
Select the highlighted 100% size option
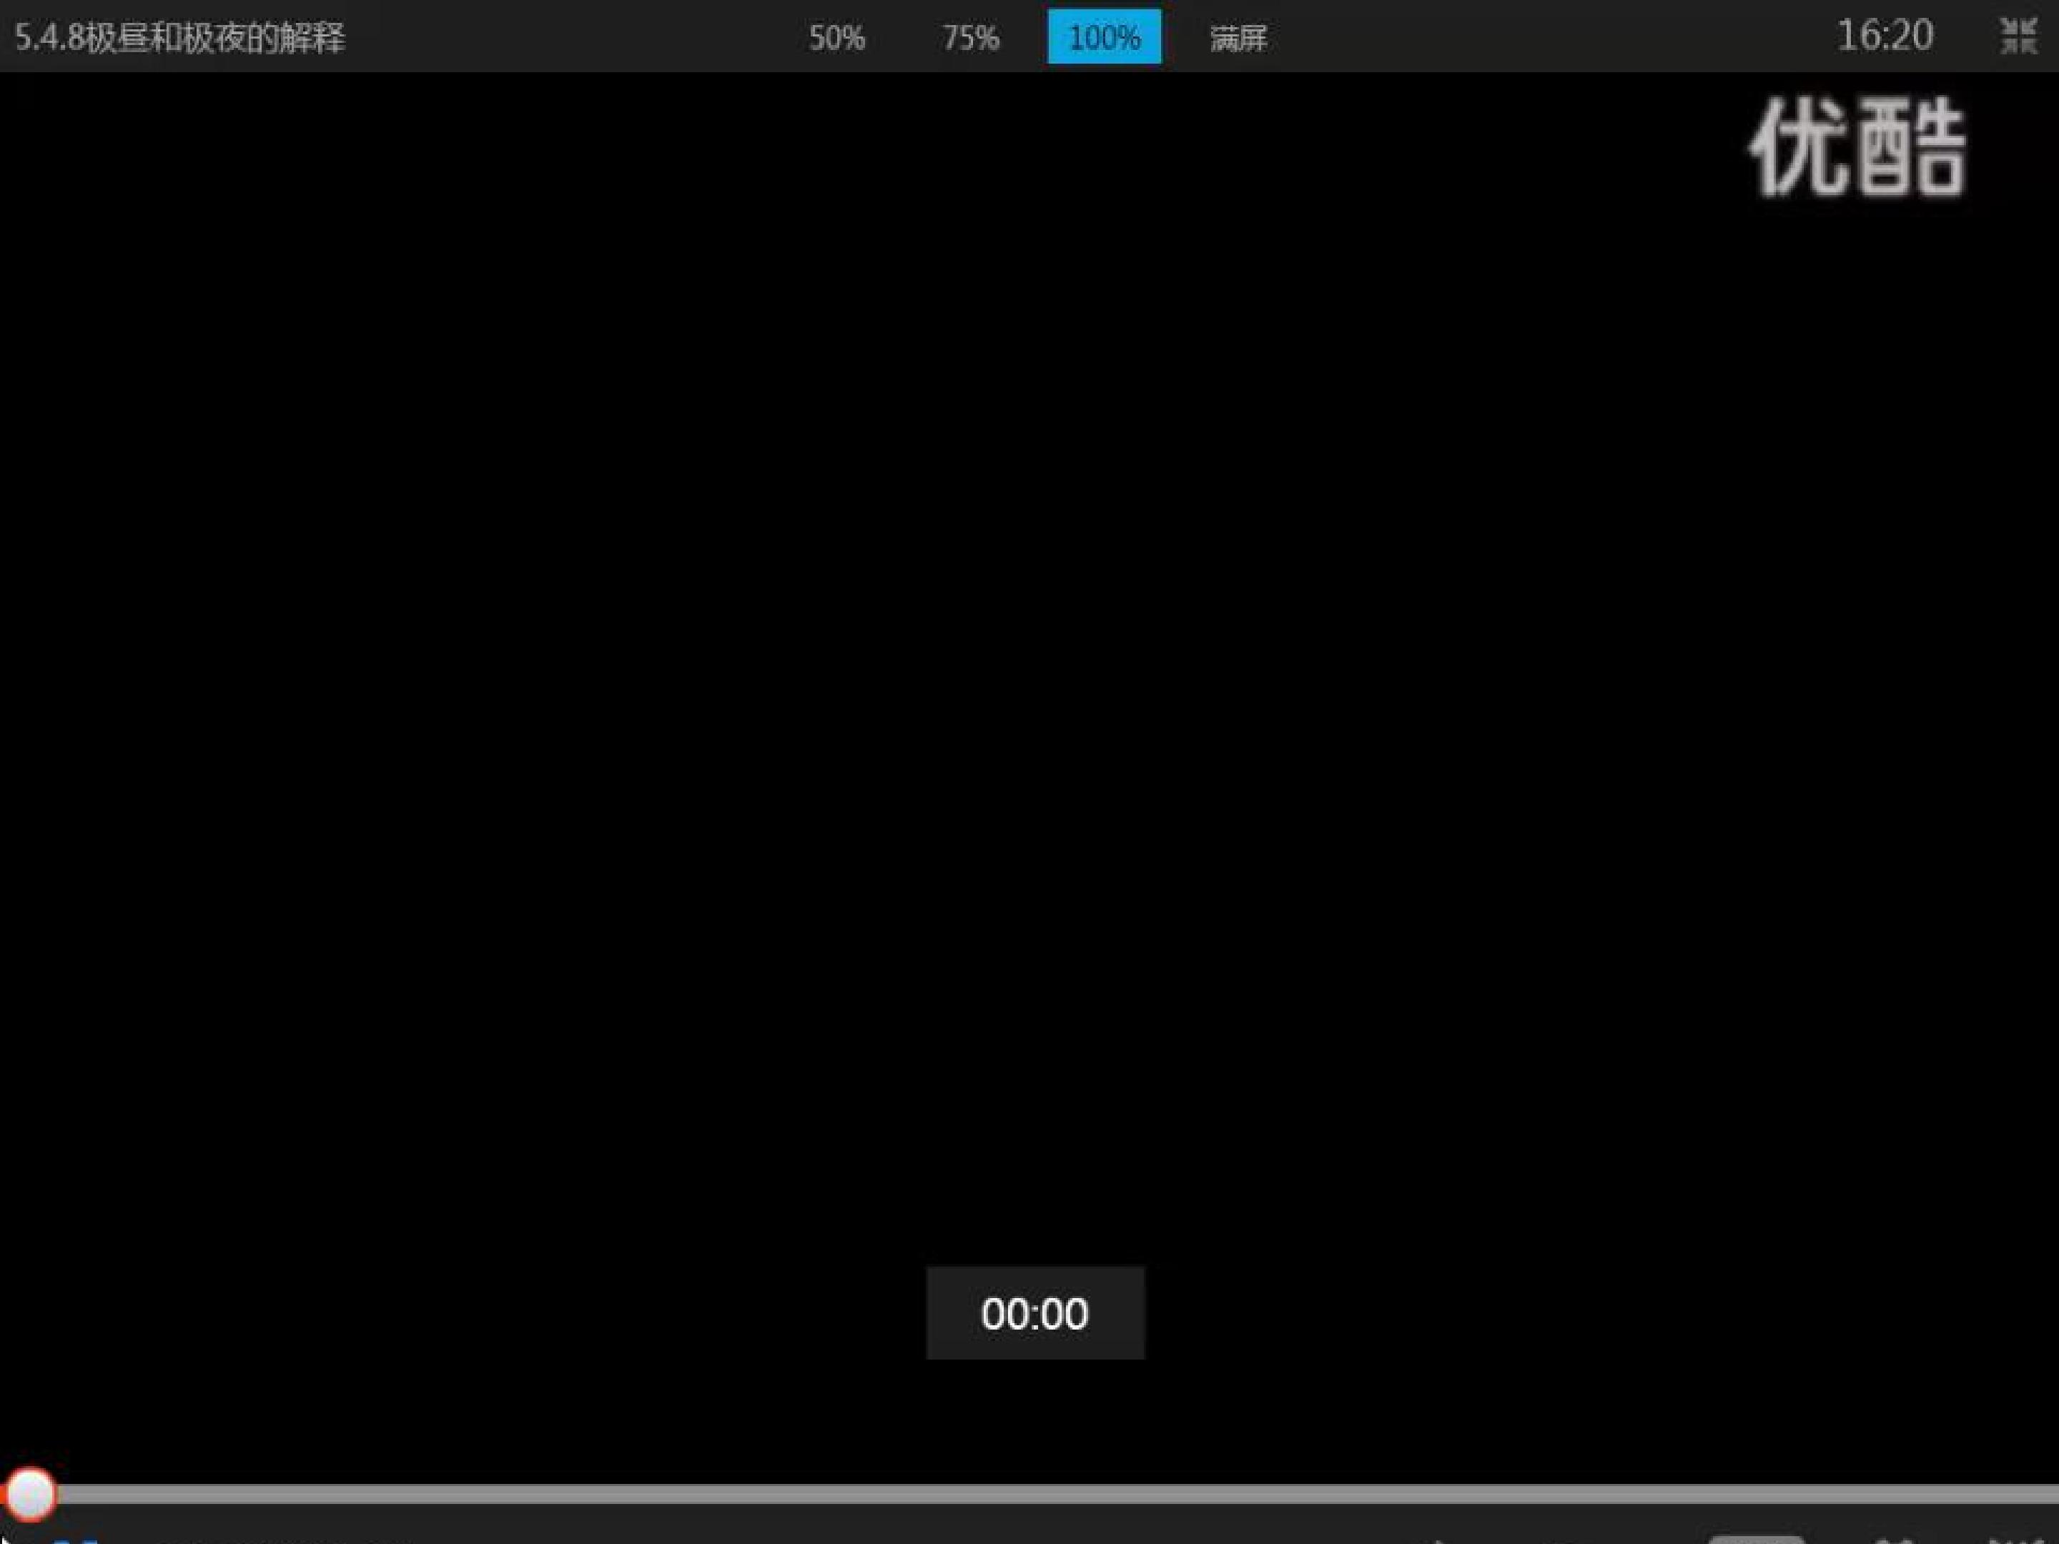click(1104, 36)
